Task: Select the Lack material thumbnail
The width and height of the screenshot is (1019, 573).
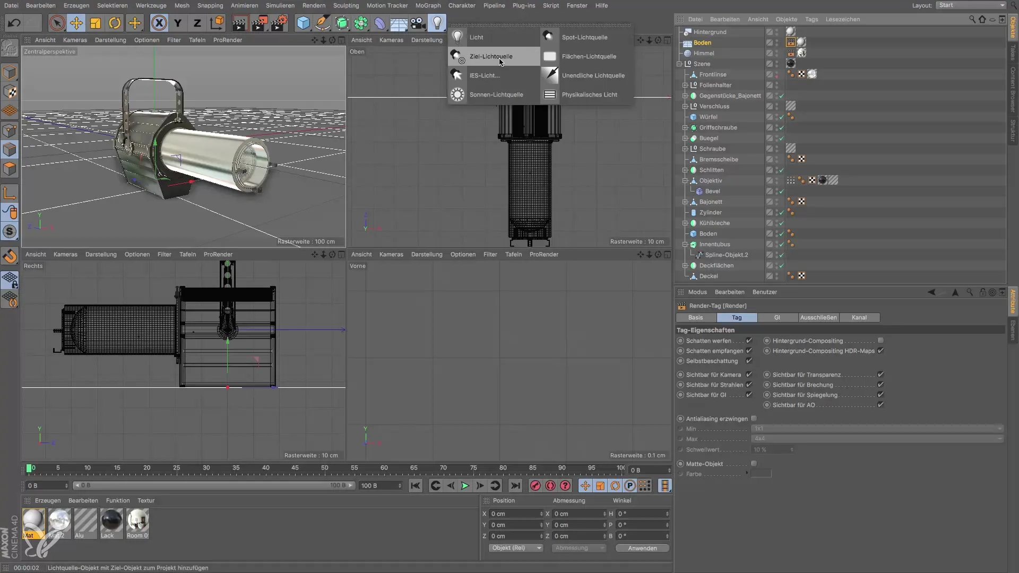Action: click(x=111, y=524)
